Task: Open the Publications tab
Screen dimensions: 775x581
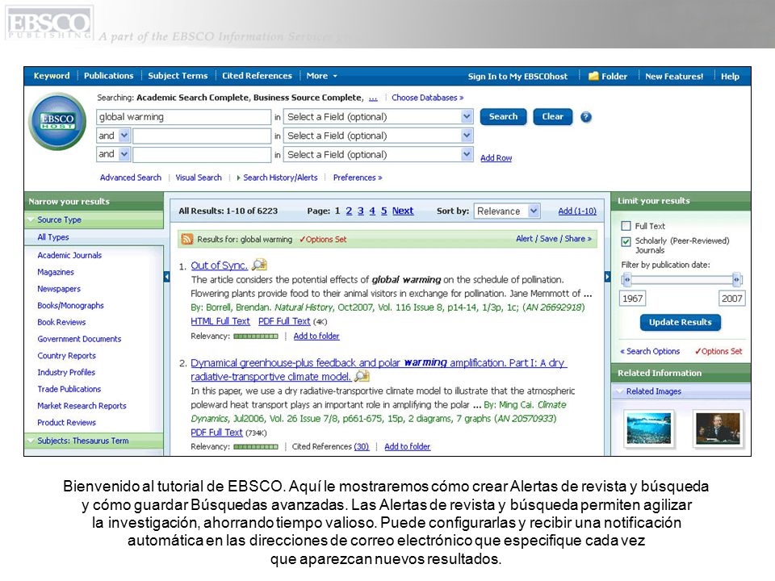Action: tap(109, 76)
